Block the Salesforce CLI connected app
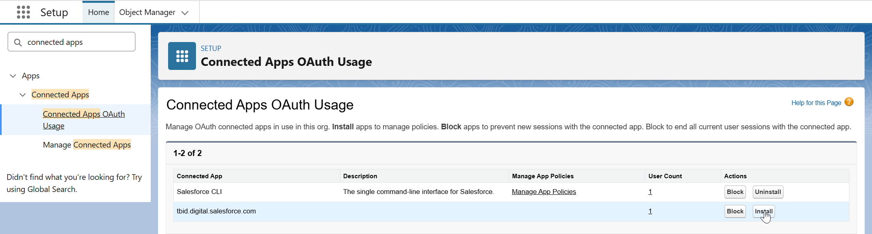This screenshot has height=234, width=872. pos(735,192)
